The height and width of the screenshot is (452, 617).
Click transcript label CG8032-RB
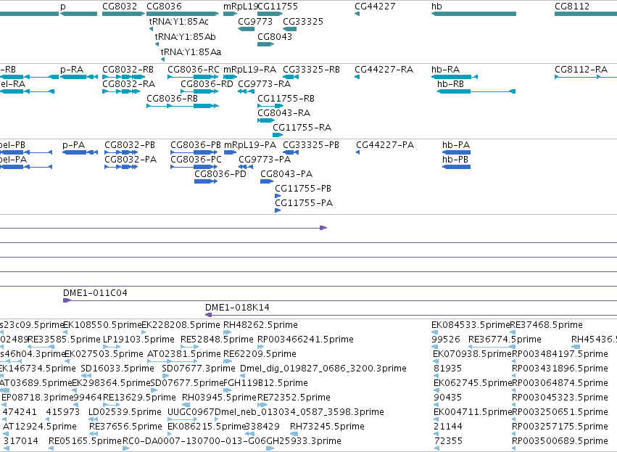(128, 70)
